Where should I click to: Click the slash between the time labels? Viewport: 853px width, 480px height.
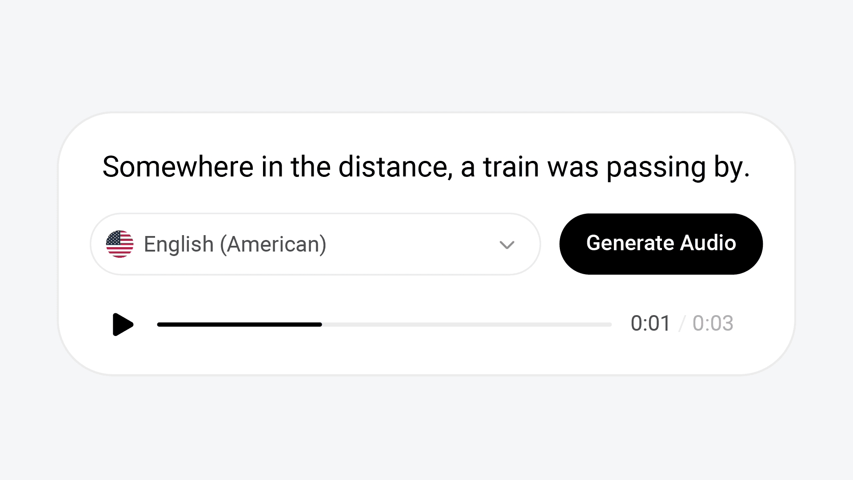[682, 323]
